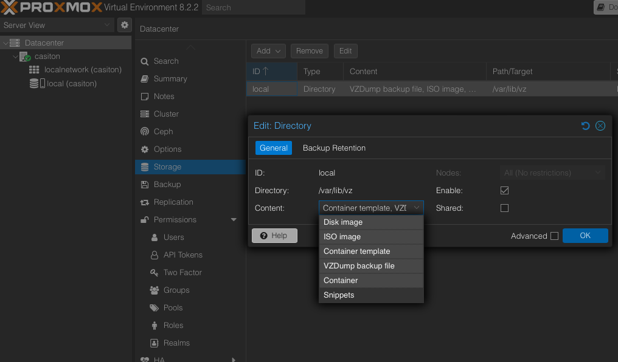Choose Snippets from content list
This screenshot has height=362, width=618.
(x=339, y=295)
